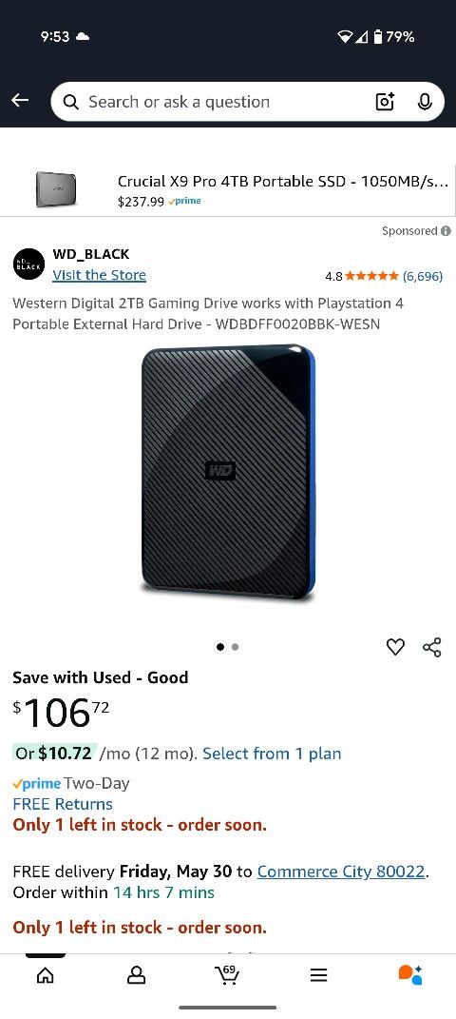Open the shopping cart with 69 items
Screen dimensions: 456x1019
pos(226,974)
